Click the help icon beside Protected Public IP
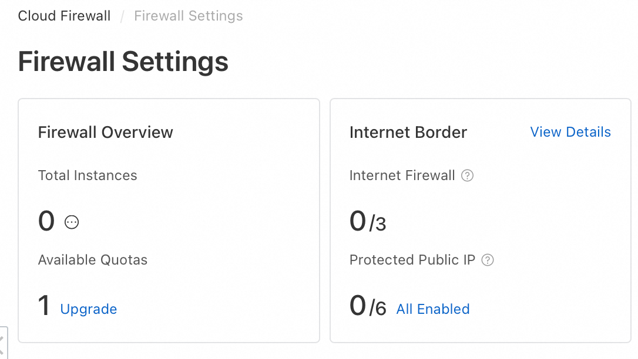638x359 pixels. (488, 260)
